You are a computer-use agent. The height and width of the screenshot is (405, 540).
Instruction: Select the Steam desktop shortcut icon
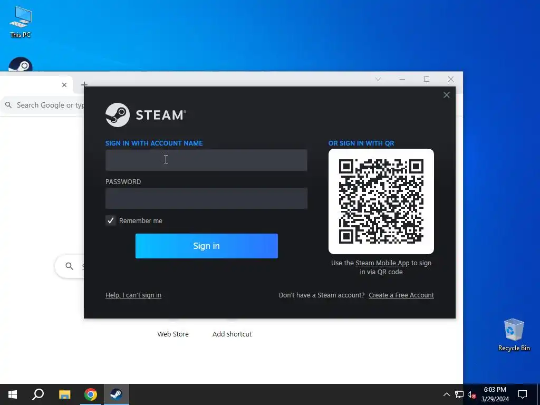(x=21, y=64)
